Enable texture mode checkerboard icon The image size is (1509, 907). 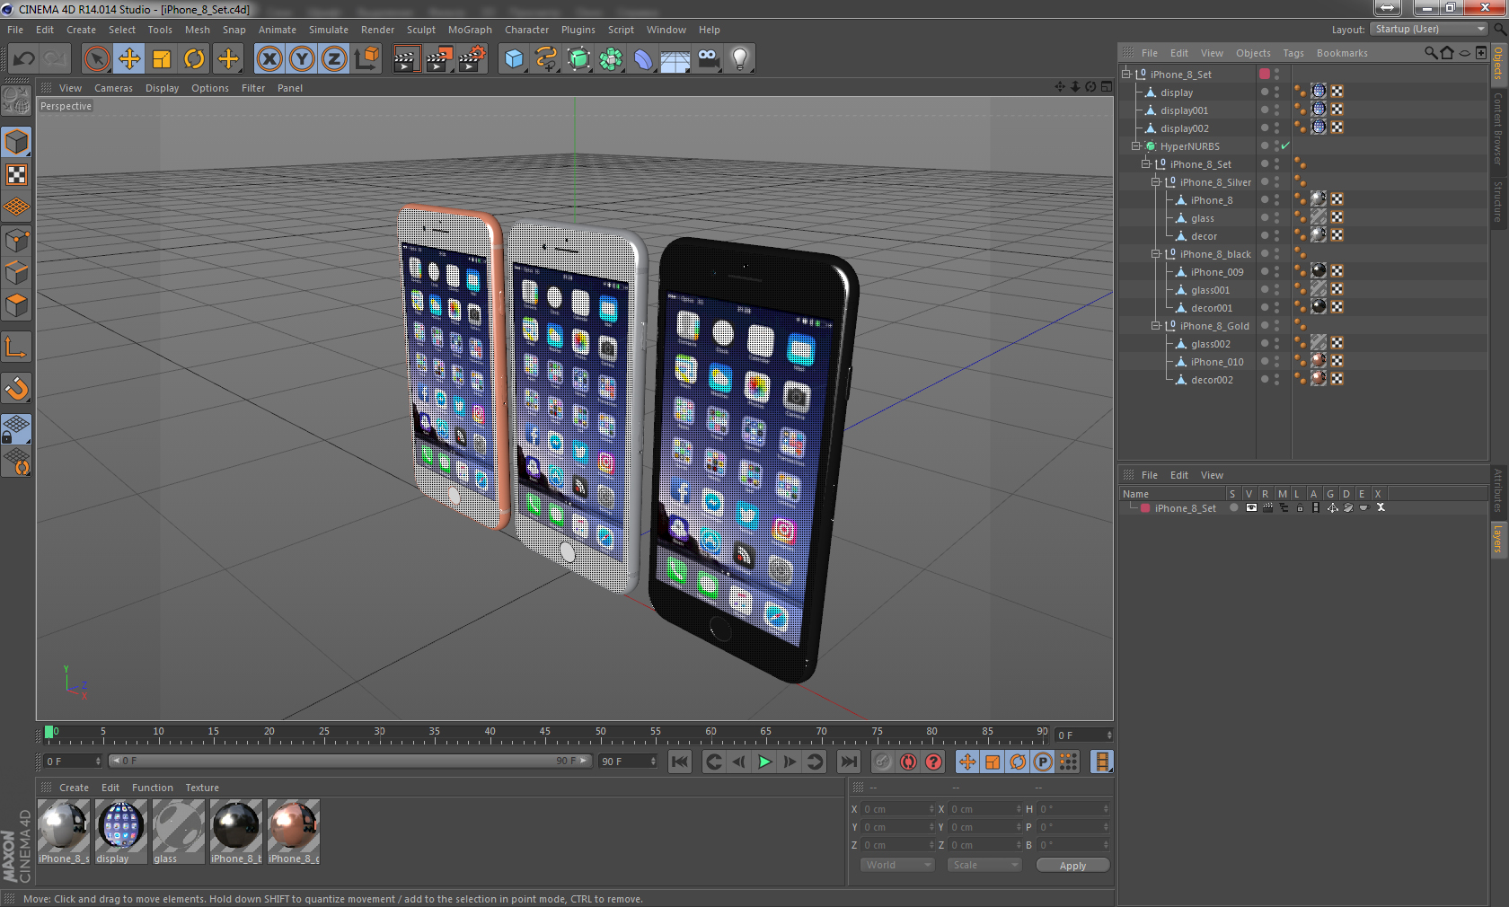point(16,174)
